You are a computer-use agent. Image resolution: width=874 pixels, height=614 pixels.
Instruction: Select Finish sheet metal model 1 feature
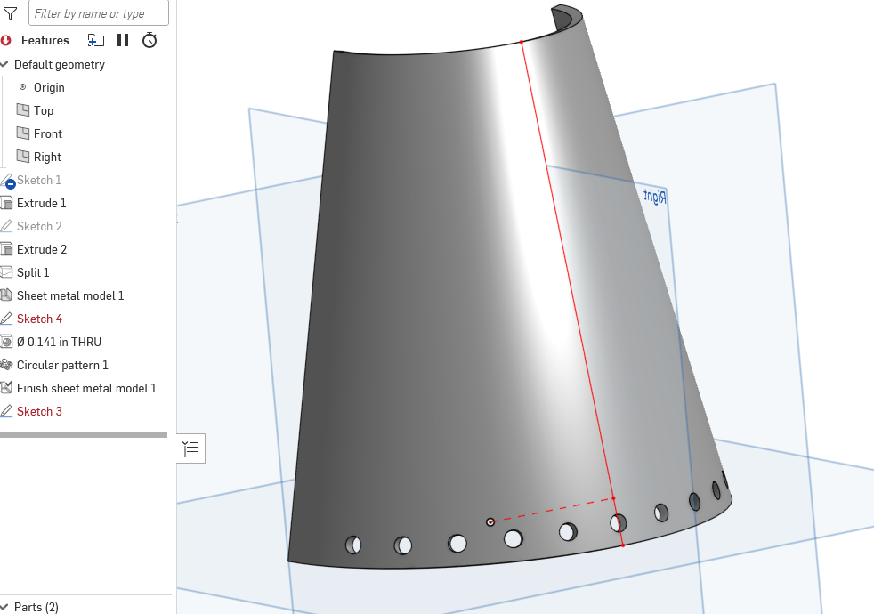[x=86, y=388]
